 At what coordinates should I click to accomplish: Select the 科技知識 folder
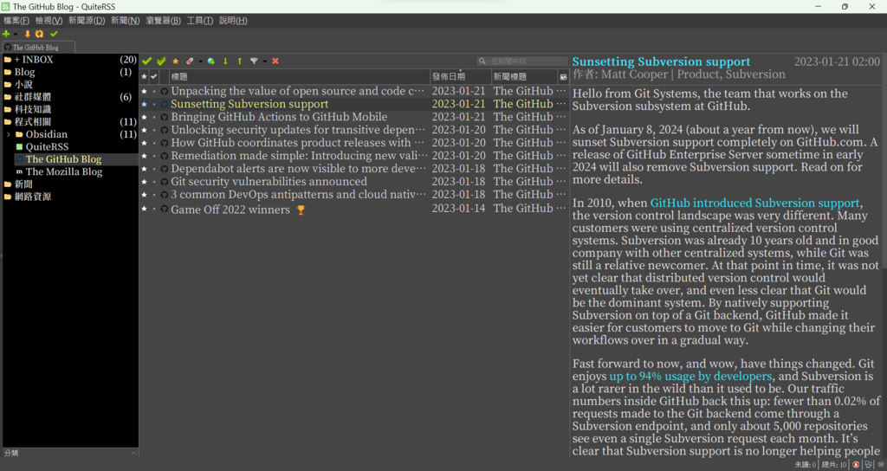33,109
